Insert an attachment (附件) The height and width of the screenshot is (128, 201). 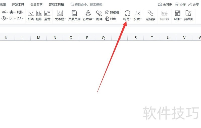pos(99,16)
